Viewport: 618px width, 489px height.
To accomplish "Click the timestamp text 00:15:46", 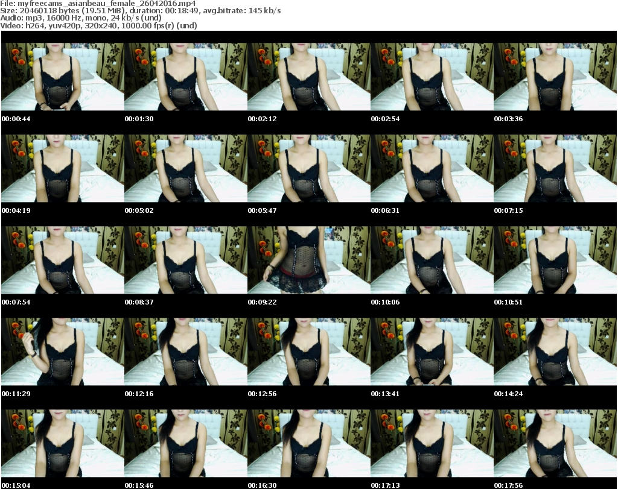I will (139, 485).
